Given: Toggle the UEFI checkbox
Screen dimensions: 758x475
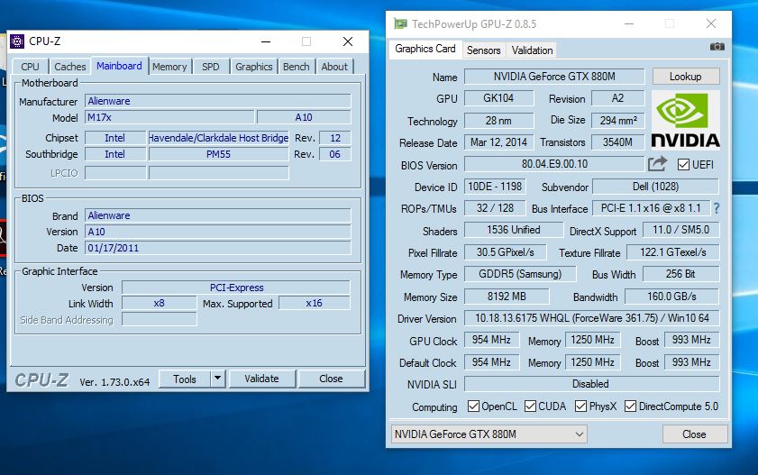Looking at the screenshot, I should pyautogui.click(x=683, y=165).
